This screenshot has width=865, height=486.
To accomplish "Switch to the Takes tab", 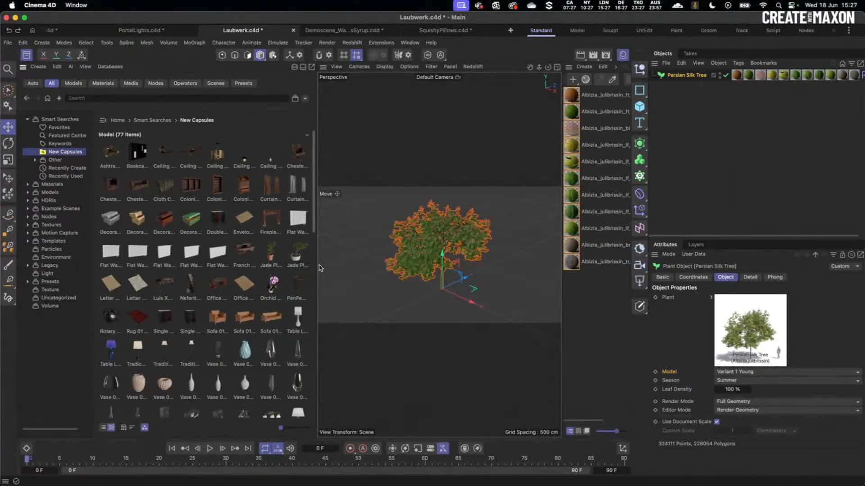I will (x=689, y=53).
